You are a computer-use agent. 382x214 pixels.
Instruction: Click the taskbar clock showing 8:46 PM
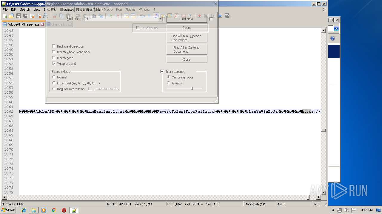[x=366, y=210]
